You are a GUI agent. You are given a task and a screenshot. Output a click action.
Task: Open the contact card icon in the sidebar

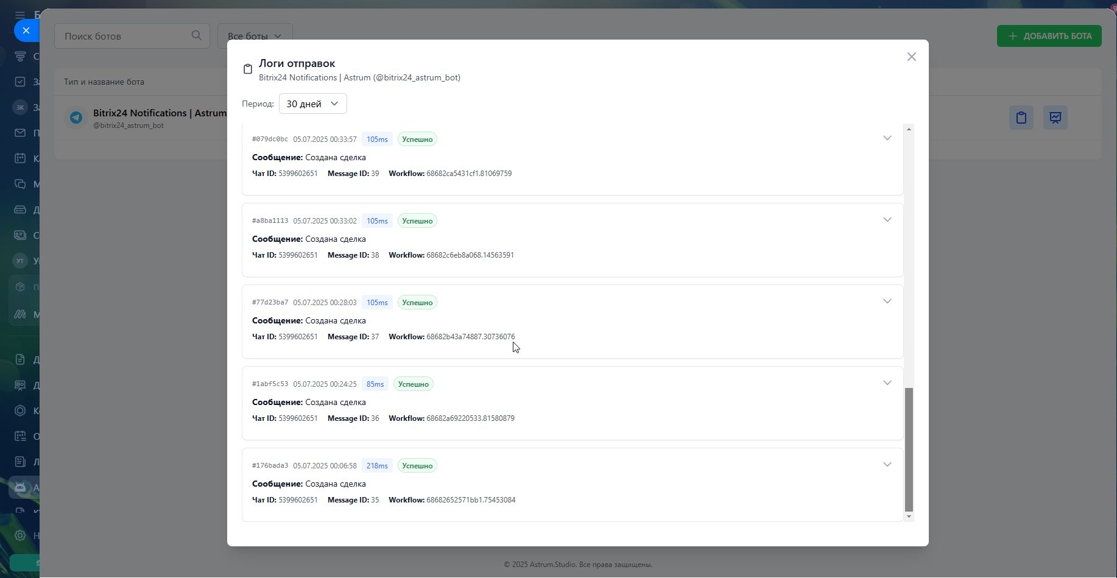point(20,235)
